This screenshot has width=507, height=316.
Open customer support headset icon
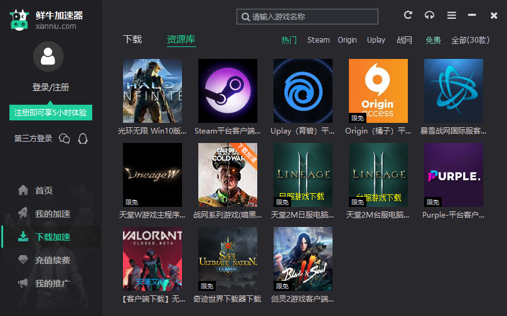tap(429, 15)
